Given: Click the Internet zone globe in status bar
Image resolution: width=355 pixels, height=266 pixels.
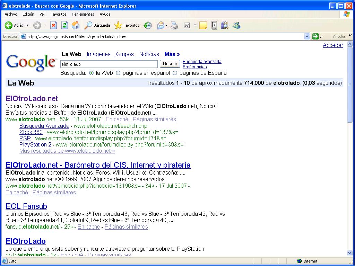Looking at the screenshot, I should coord(299,261).
